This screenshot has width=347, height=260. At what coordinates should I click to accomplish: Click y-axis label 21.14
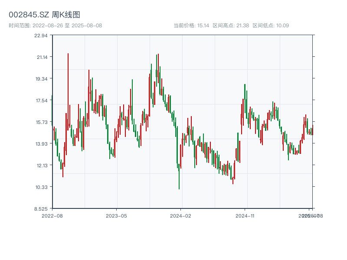click(x=42, y=57)
